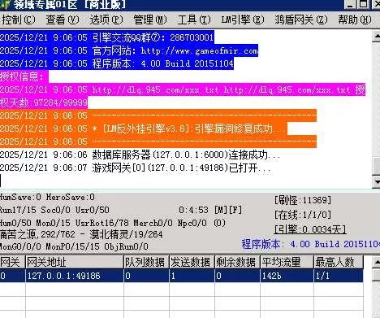Click the 142b average traffic cell
The image size is (380, 318).
(x=287, y=276)
